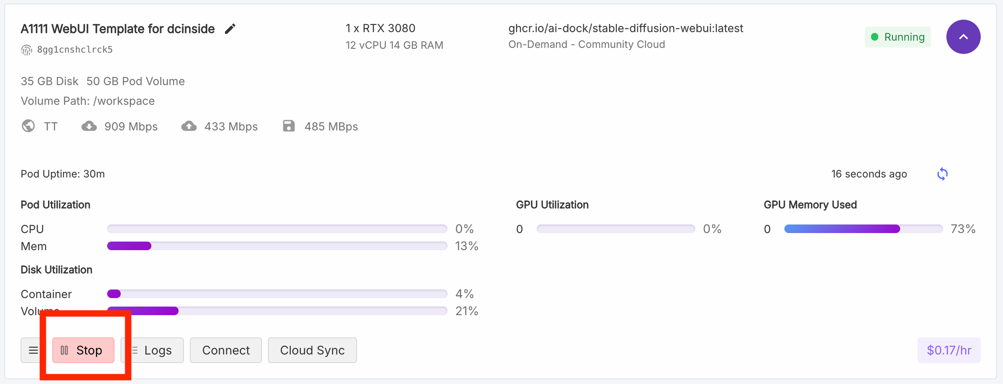Select the pod ID text 8gg1cnshclrck5
Image resolution: width=1003 pixels, height=384 pixels.
tap(75, 49)
